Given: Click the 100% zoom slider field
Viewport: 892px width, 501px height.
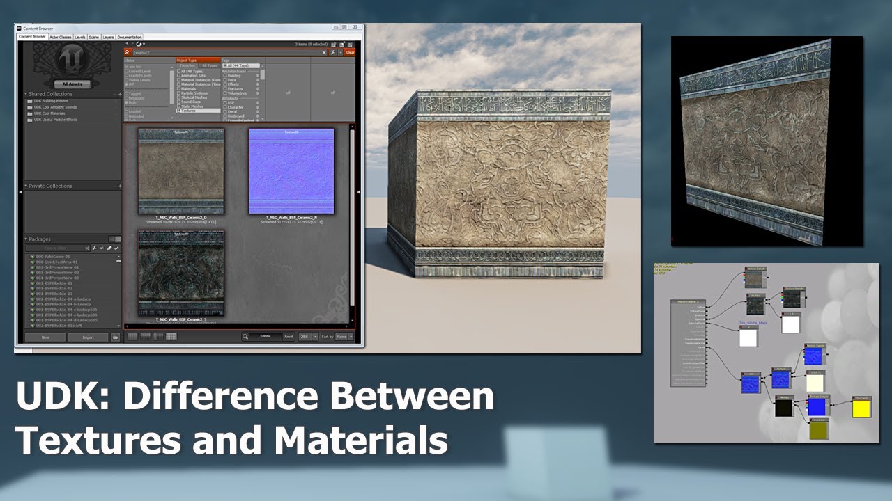Looking at the screenshot, I should pos(266,337).
